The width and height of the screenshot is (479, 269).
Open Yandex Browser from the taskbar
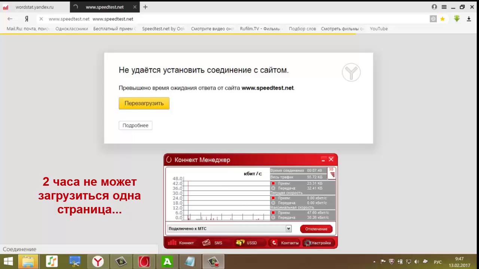coord(98,262)
